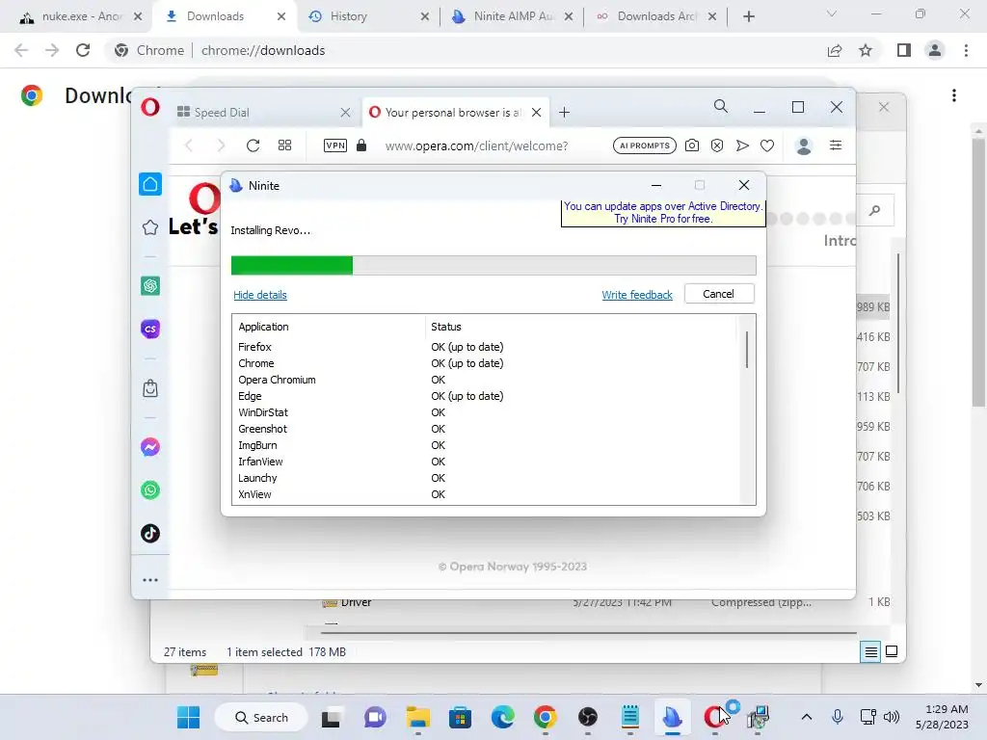Show hidden icons in system tray
Viewport: 987px width, 740px height.
[x=807, y=717]
